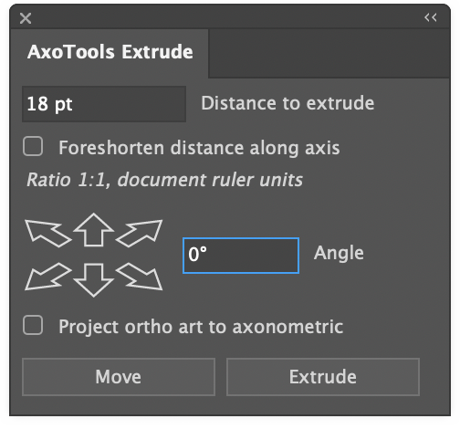460x429 pixels.
Task: Enable Foreshorten distance along axis checkbox
Action: pos(33,146)
